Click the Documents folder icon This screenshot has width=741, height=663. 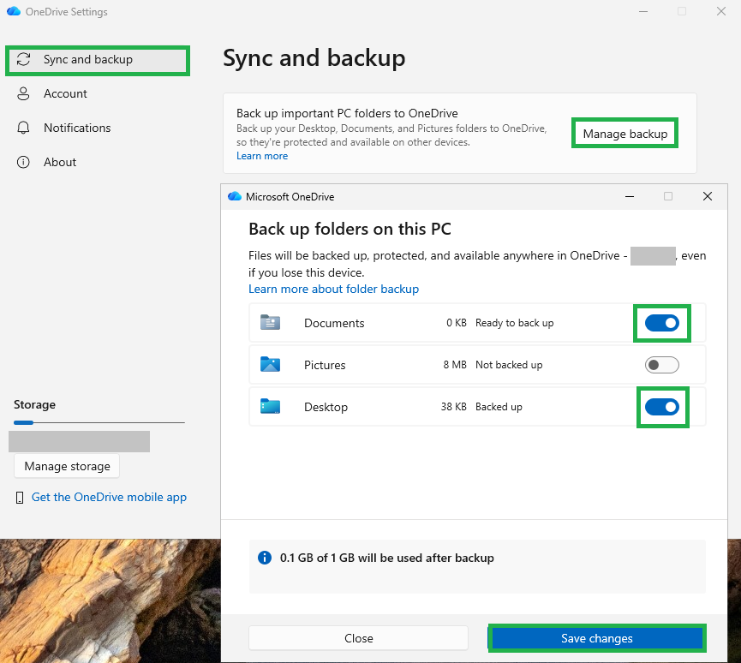coord(271,323)
